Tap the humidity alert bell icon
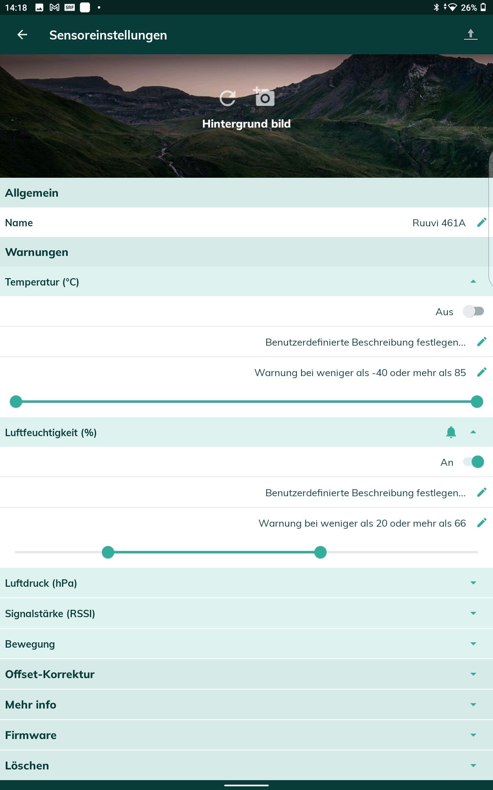The image size is (493, 790). 451,432
